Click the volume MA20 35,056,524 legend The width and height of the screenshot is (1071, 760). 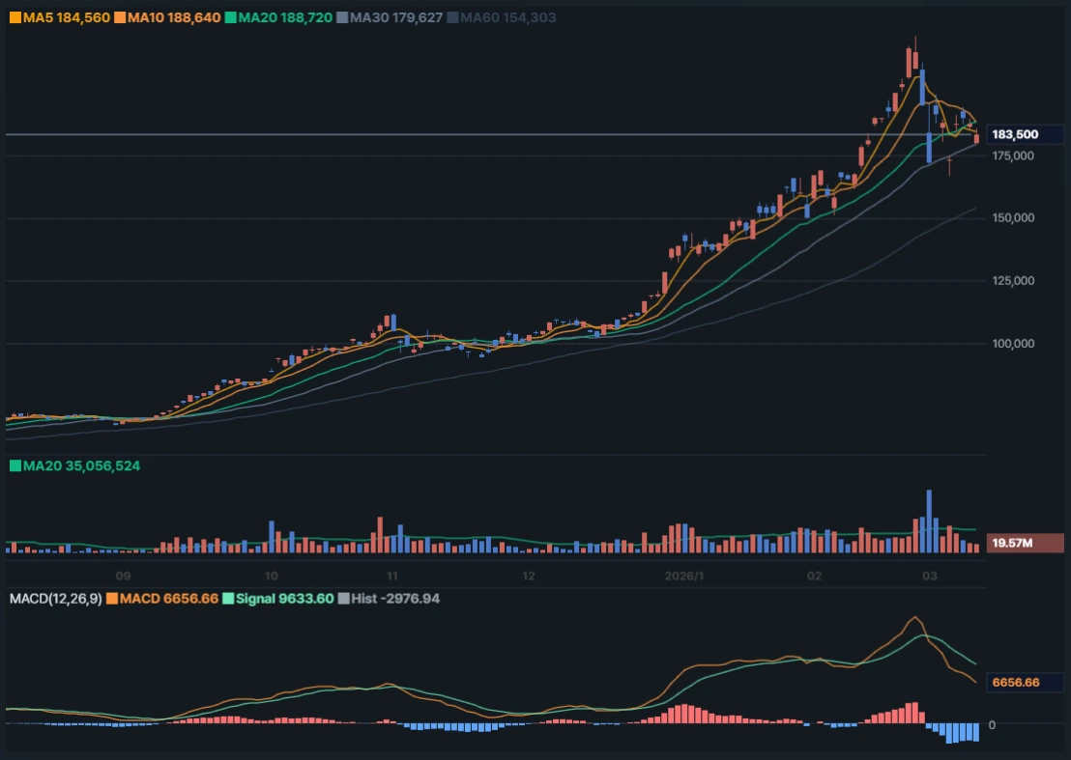tap(75, 466)
